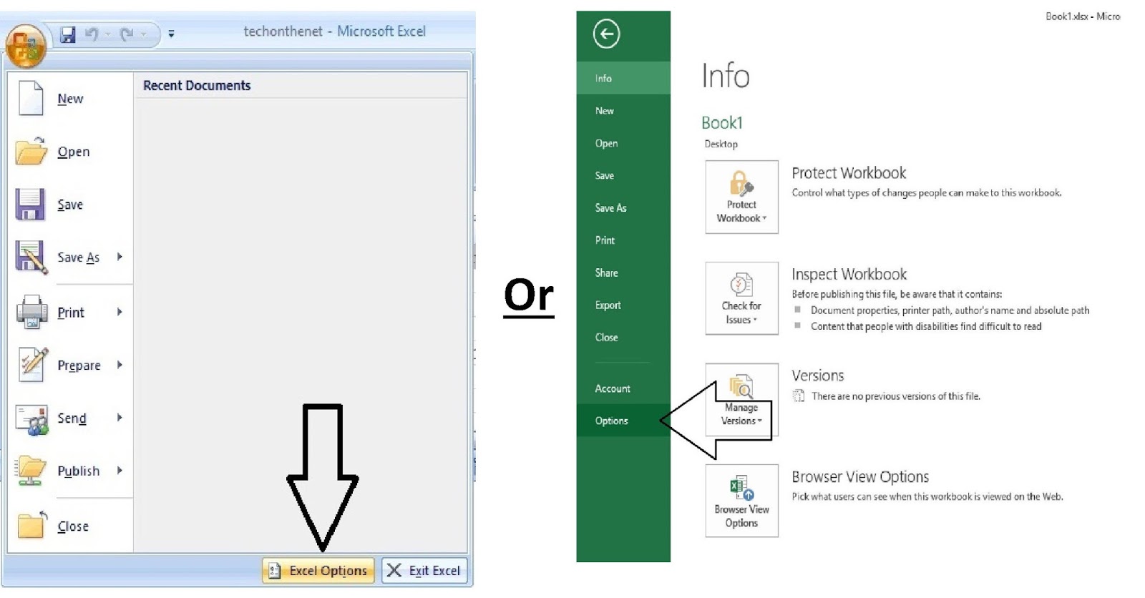Select New in the green Backstage sidebar
The height and width of the screenshot is (598, 1145).
click(x=623, y=111)
